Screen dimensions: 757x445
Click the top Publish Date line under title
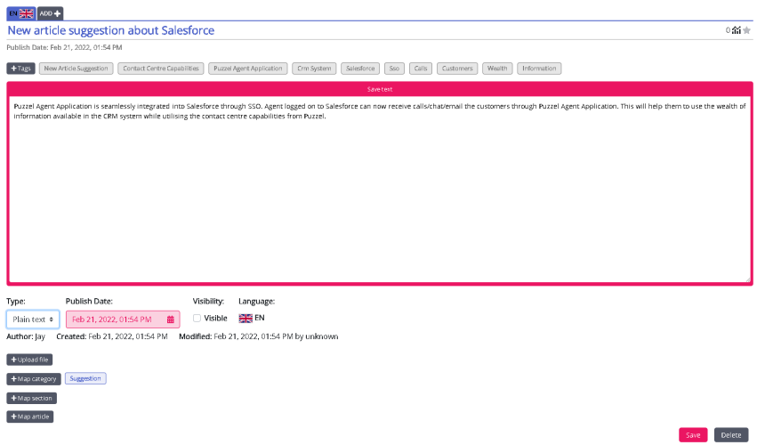[x=64, y=47]
